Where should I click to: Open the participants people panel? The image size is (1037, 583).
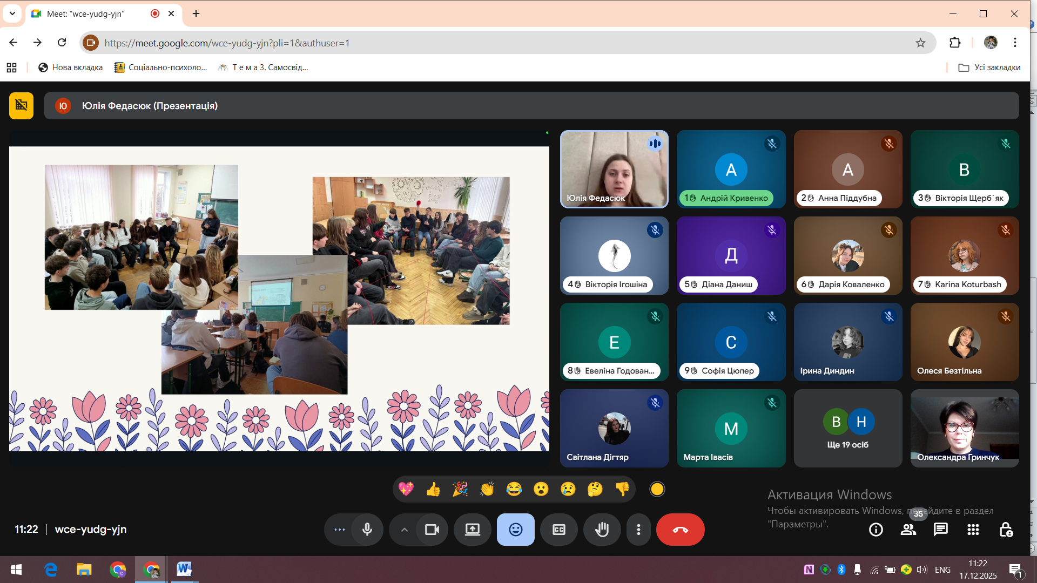pos(908,530)
